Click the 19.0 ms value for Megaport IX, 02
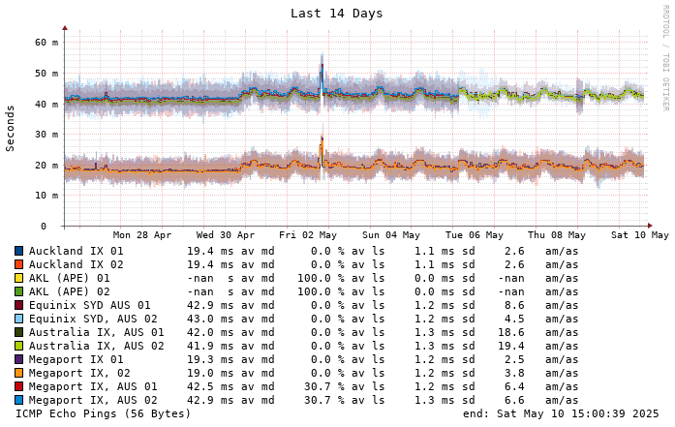Image resolution: width=675 pixels, height=427 pixels. coord(209,373)
